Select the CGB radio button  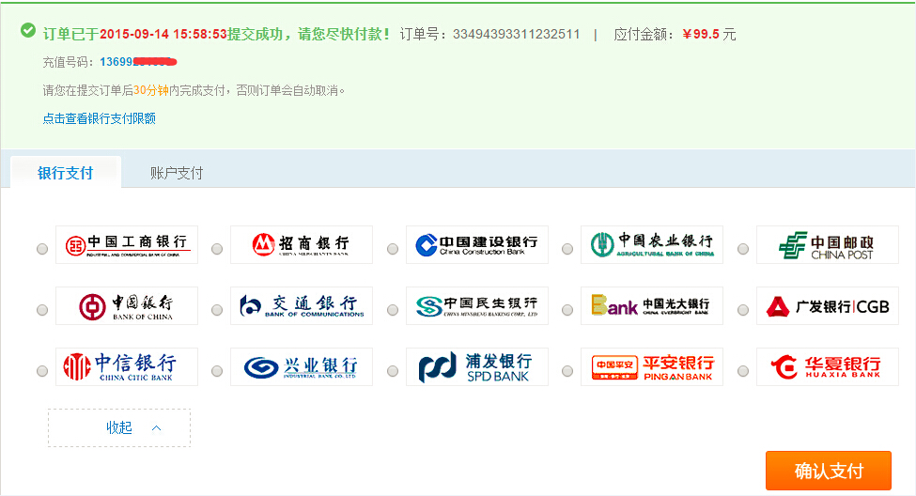coord(743,310)
